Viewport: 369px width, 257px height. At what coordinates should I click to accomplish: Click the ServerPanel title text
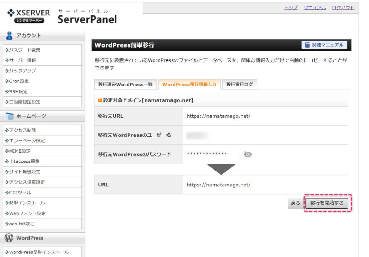pyautogui.click(x=87, y=19)
